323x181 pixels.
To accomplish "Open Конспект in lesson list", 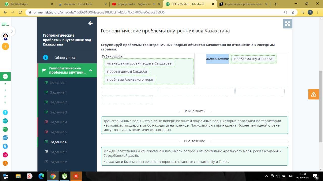I will click(x=58, y=82).
